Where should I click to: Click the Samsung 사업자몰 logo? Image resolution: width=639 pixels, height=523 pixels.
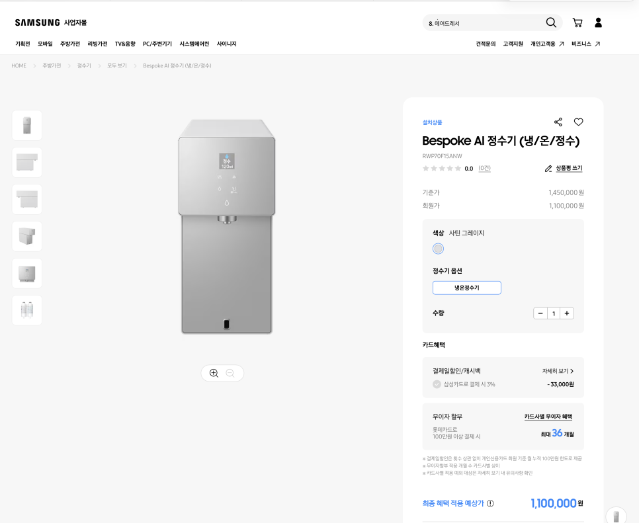click(51, 22)
